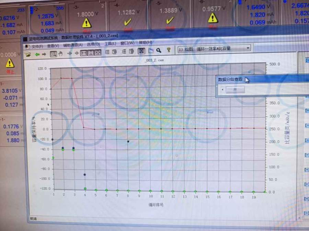Screen dimensions: 309x231
Task: Open the 窗口(W) menu
Action: click(x=127, y=43)
